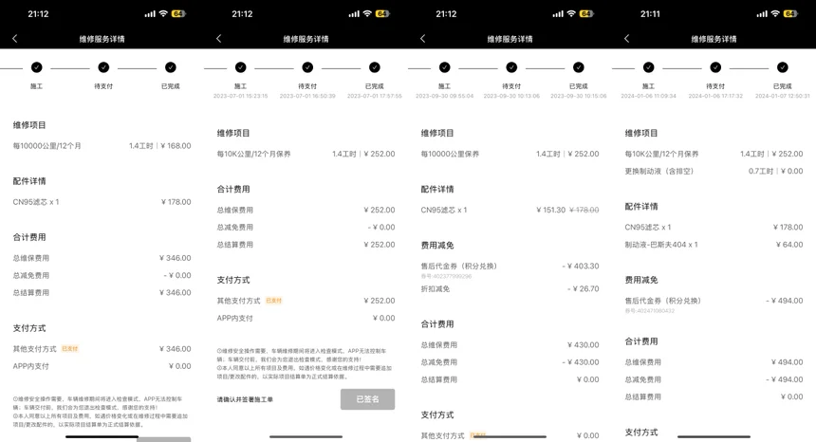Tap back arrow on the 2023-09-30 service screen
The width and height of the screenshot is (816, 442).
click(x=422, y=39)
